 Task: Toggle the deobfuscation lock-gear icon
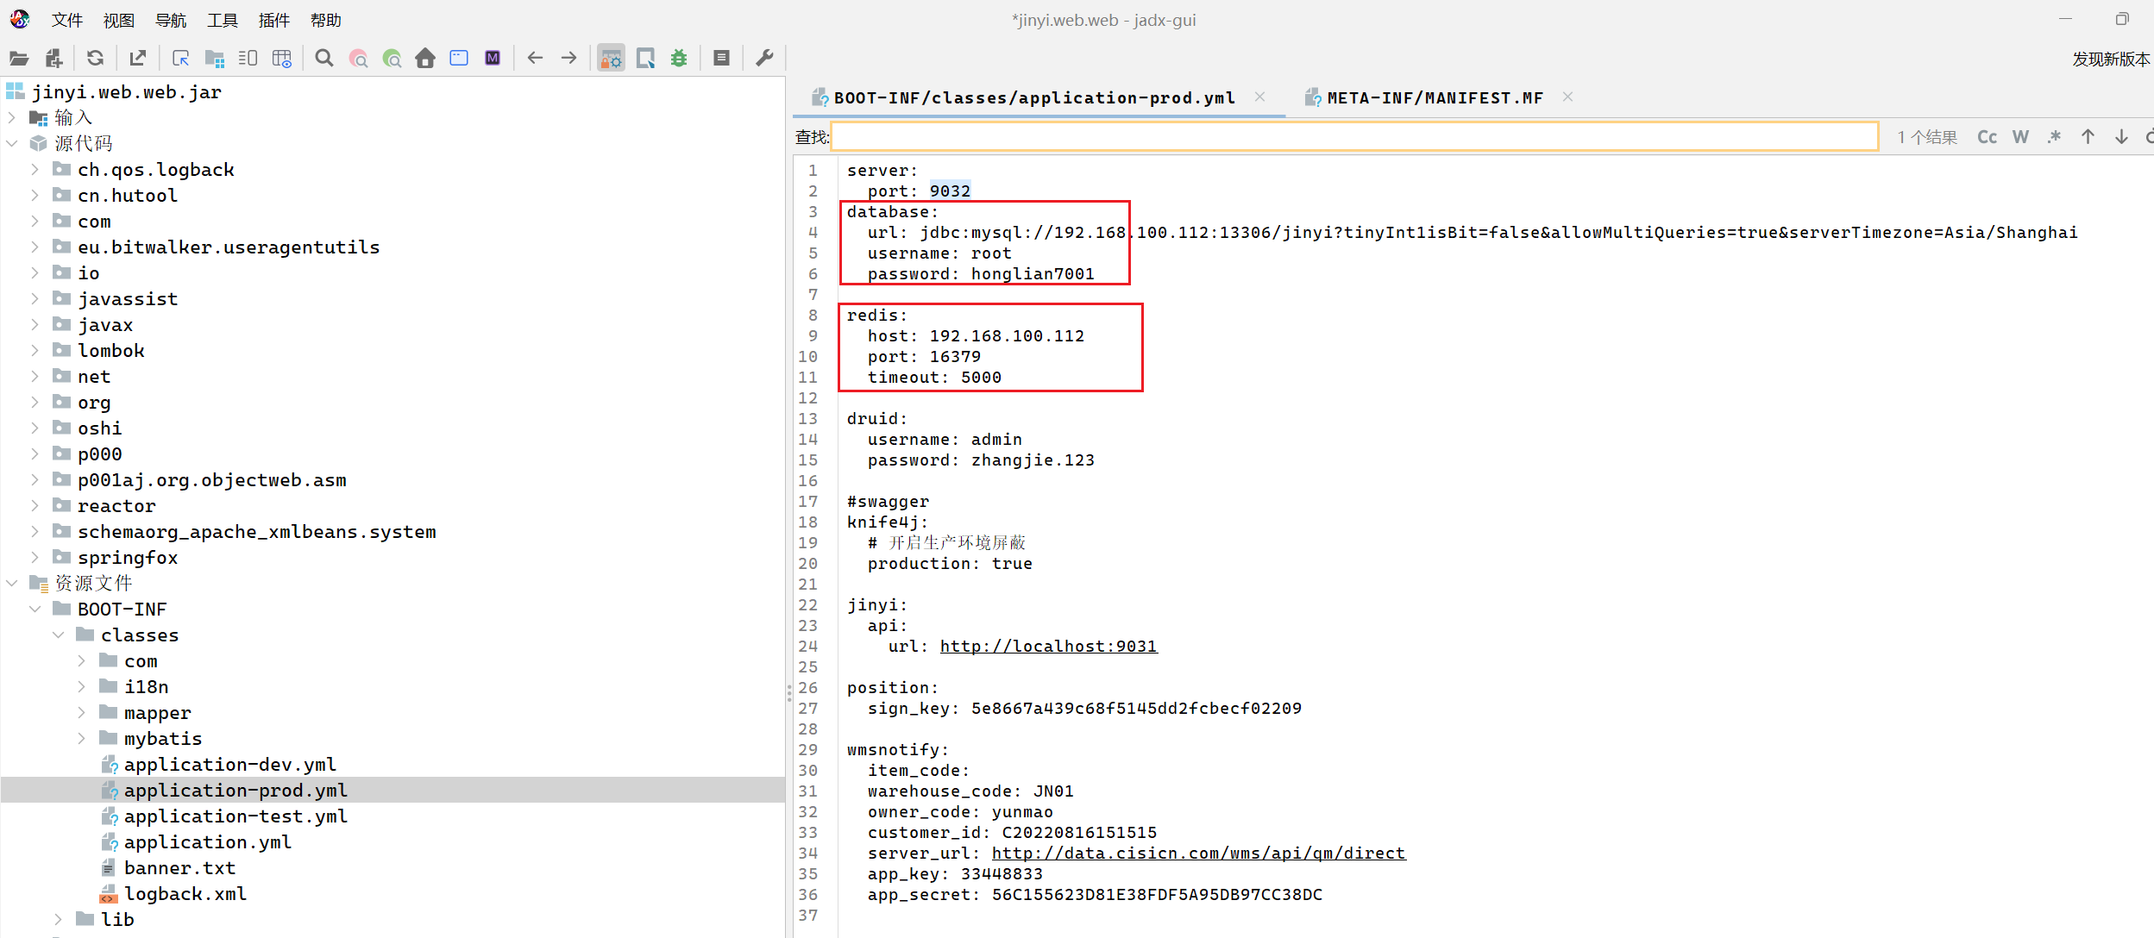(611, 59)
